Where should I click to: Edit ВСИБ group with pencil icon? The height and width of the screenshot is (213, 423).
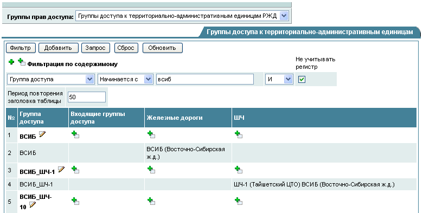pos(42,134)
